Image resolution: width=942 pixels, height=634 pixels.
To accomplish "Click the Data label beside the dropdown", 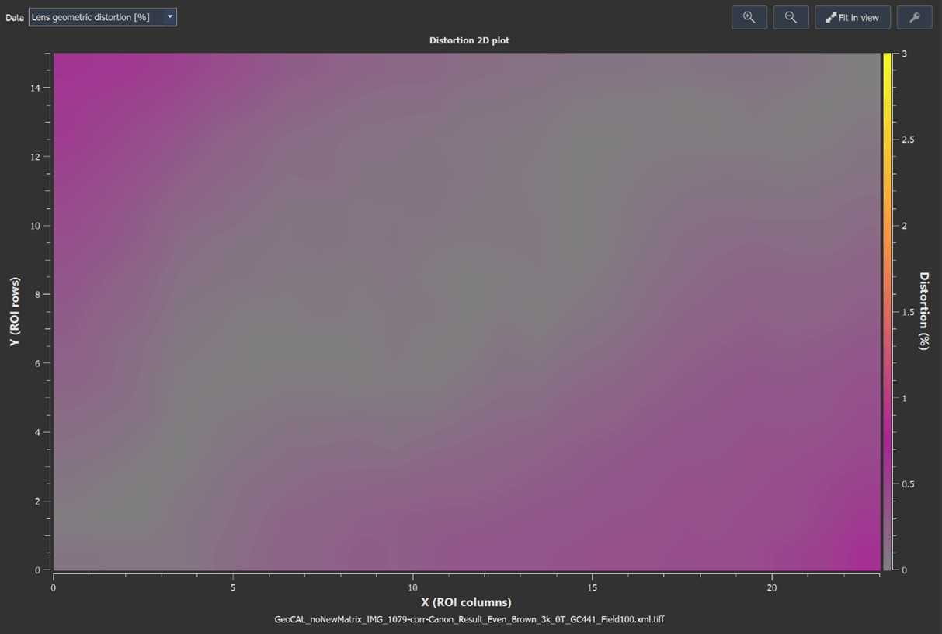I will [15, 17].
